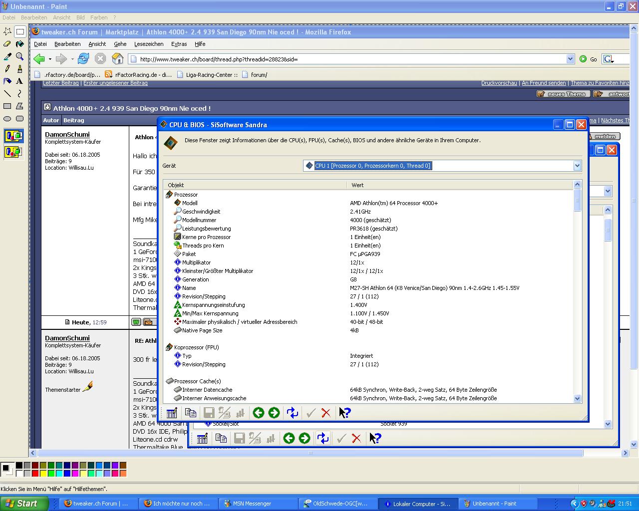The height and width of the screenshot is (511, 639).
Task: Select the Rounded Rectangle tool
Action: click(x=19, y=119)
